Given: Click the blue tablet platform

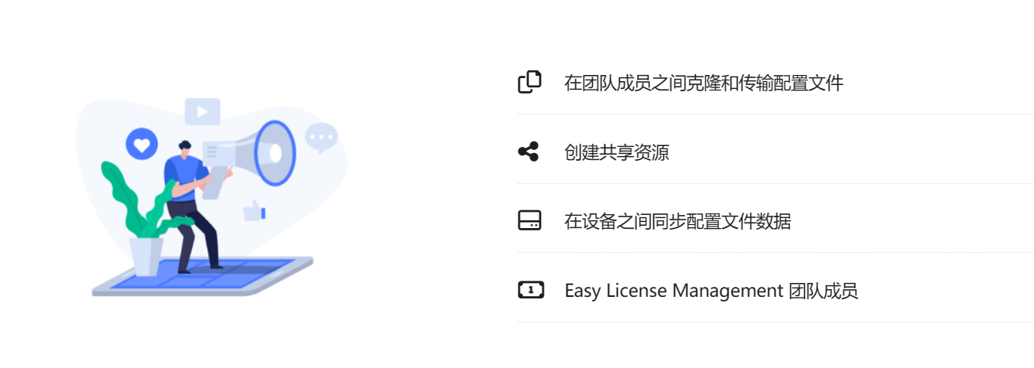Looking at the screenshot, I should click(203, 278).
